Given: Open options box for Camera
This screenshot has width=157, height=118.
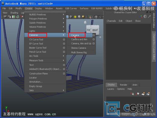Looking at the screenshot, I should pos(94,35).
